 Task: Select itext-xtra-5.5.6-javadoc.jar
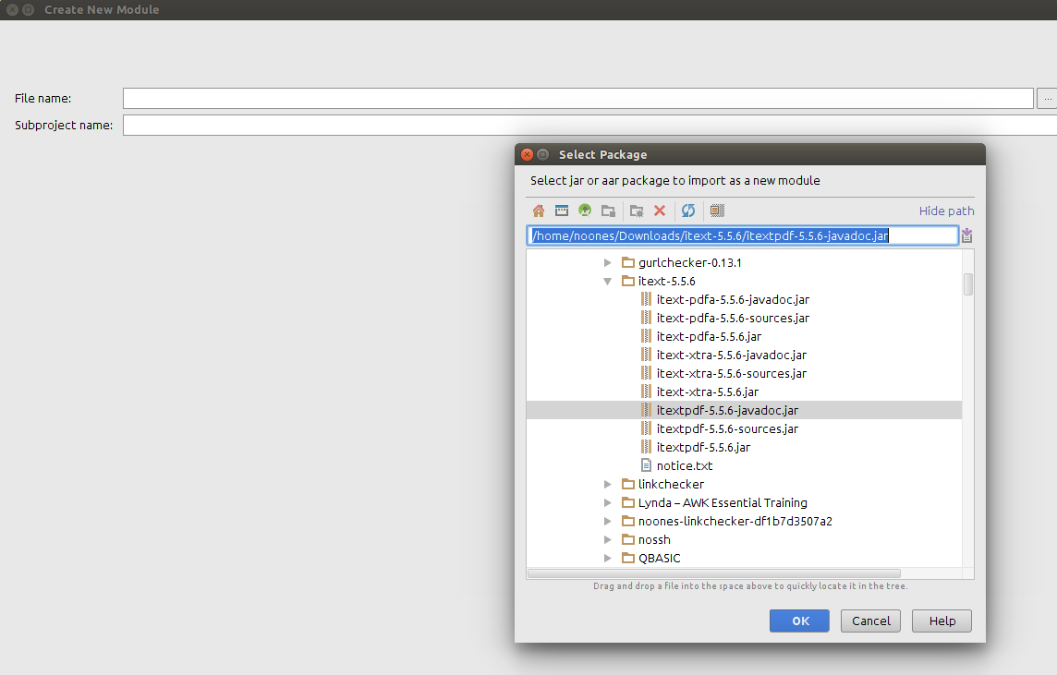[x=732, y=355]
